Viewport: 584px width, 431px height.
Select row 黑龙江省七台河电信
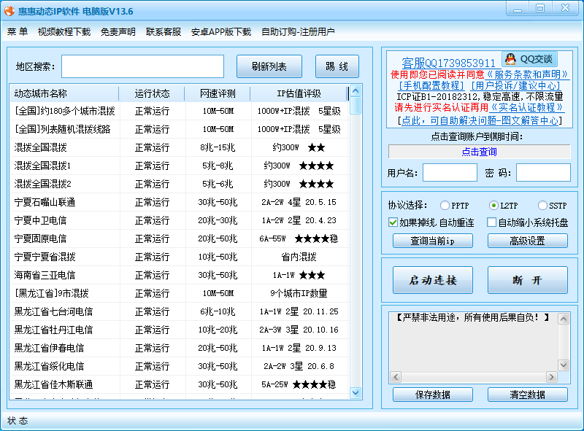[x=179, y=311]
